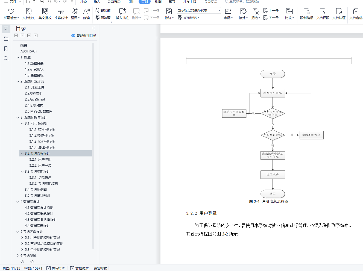Click the 字数: 10971 word count status

tap(33, 268)
